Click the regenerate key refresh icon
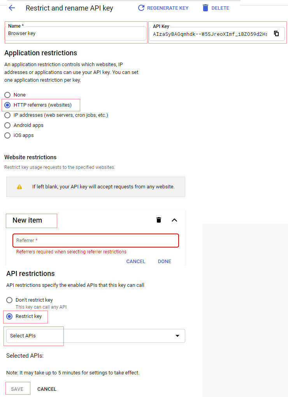288x397 pixels. coord(141,8)
